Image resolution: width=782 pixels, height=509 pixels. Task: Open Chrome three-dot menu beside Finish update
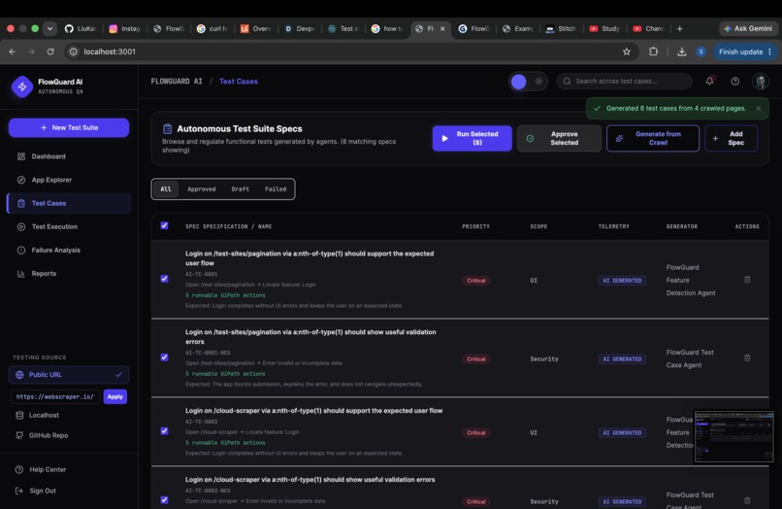pos(770,51)
